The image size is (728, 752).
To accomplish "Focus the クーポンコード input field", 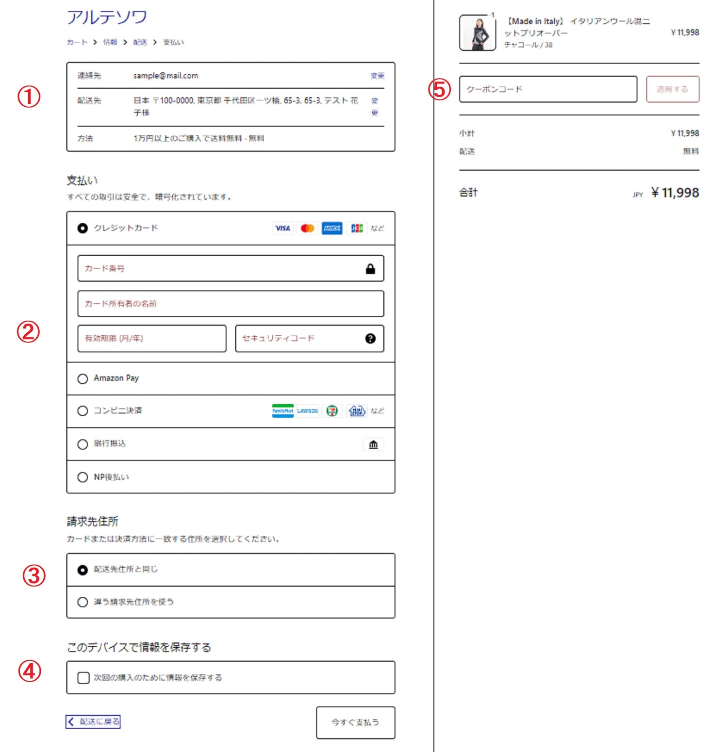I will pyautogui.click(x=548, y=89).
